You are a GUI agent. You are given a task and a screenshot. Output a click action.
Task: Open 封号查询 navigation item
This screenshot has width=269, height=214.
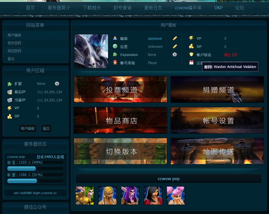[x=122, y=8]
